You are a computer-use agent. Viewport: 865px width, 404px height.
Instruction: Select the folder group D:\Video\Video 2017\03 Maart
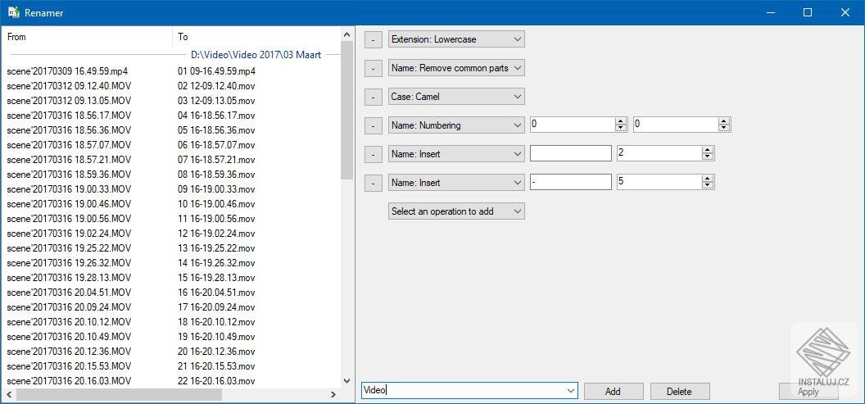pyautogui.click(x=256, y=55)
